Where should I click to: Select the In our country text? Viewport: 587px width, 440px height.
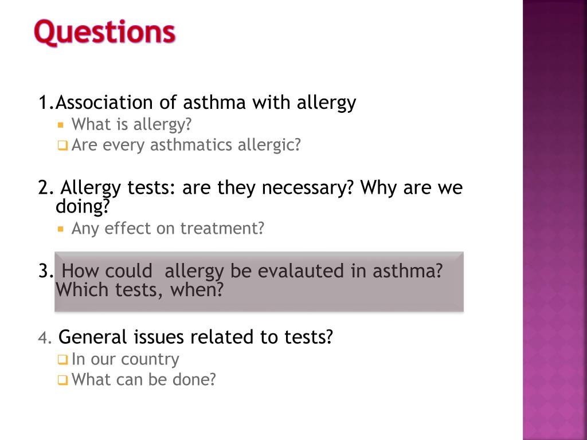pos(126,359)
